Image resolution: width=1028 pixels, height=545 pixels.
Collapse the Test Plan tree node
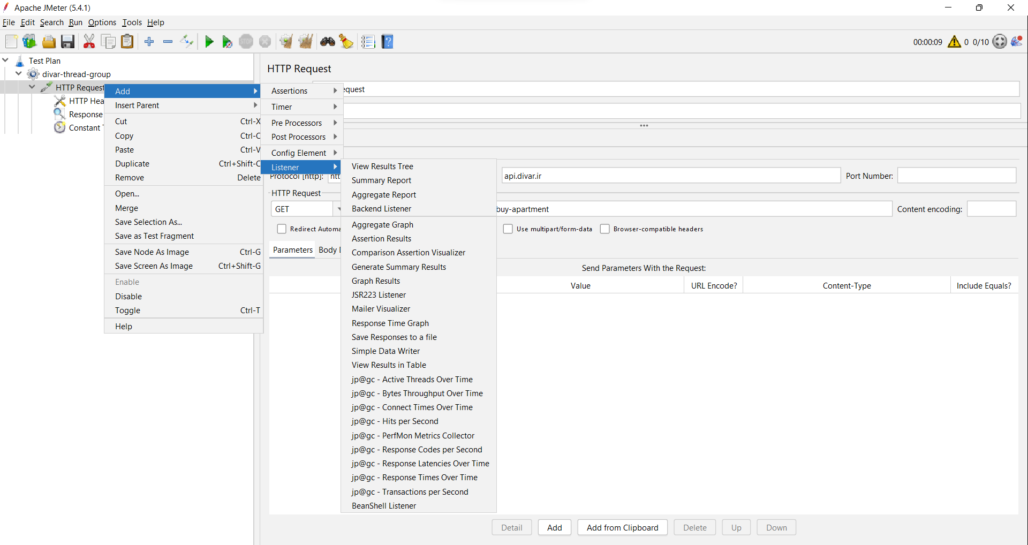click(5, 60)
